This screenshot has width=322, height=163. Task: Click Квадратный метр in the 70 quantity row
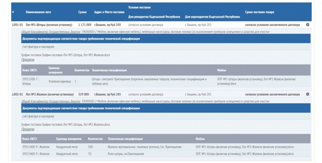[x=67, y=154]
